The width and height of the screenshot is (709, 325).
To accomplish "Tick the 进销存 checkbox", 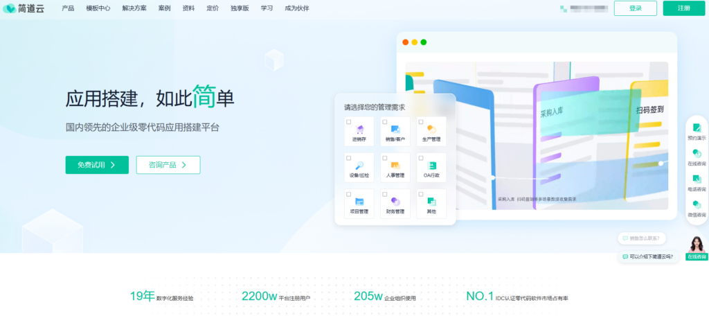I will [x=349, y=122].
